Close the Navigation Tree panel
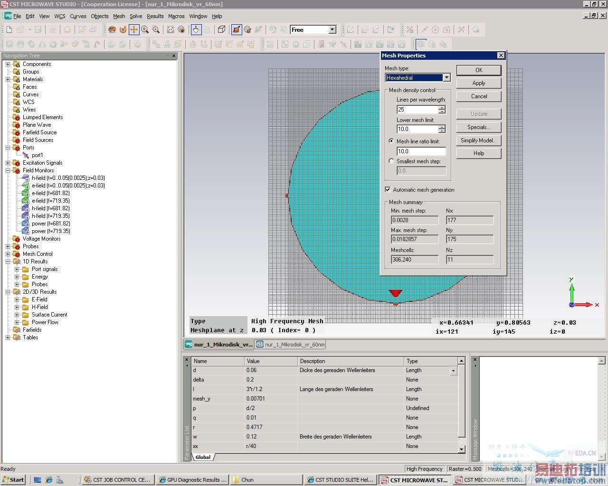The height and width of the screenshot is (486, 608). (x=174, y=56)
